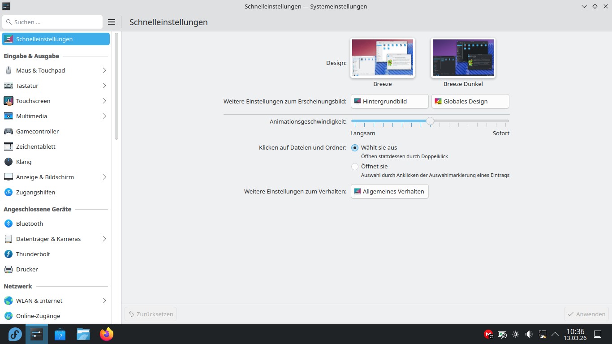Viewport: 612px width, 344px height.
Task: Click the Hintergrundbild button
Action: point(390,101)
